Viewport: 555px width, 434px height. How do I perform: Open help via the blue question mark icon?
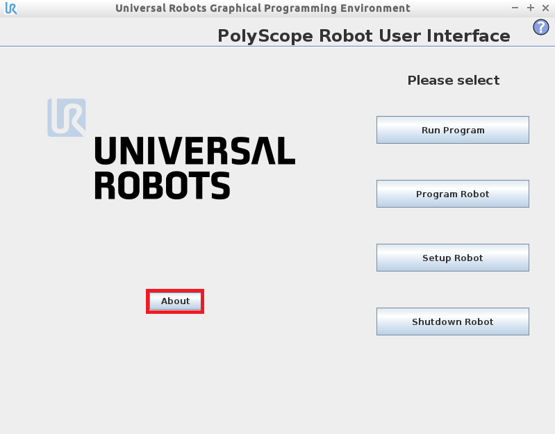tap(541, 27)
